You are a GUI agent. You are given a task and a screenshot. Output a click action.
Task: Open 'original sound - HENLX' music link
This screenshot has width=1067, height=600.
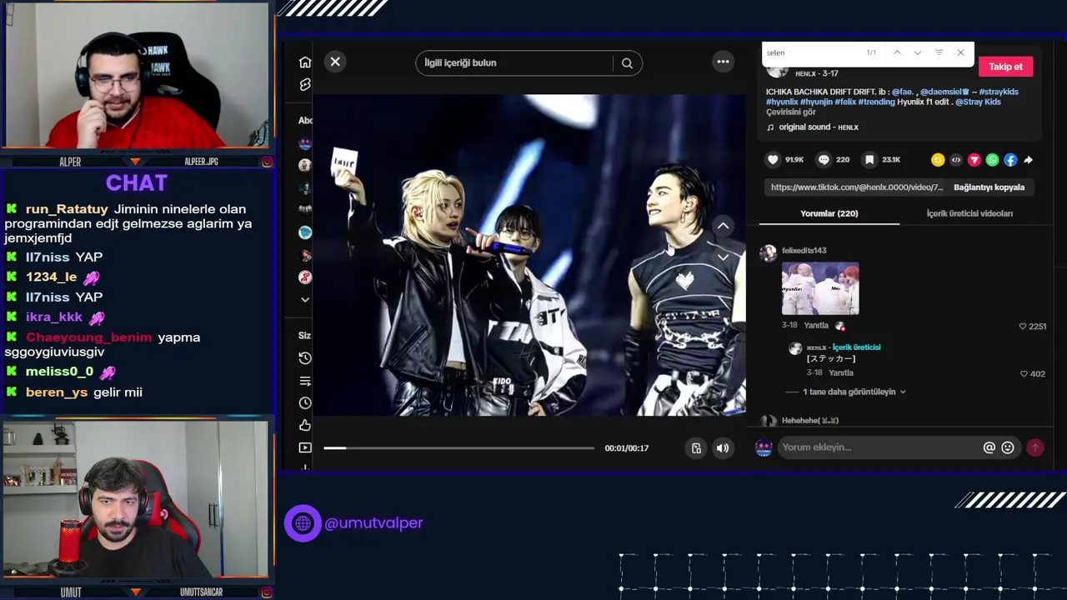[x=818, y=127]
